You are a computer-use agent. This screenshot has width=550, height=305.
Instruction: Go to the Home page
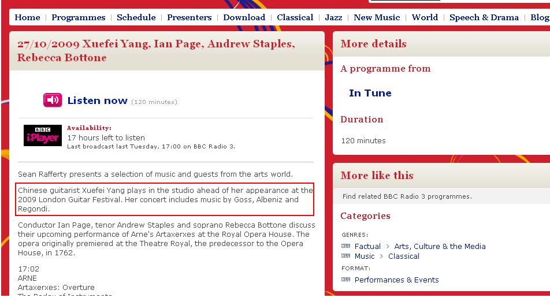coord(27,17)
